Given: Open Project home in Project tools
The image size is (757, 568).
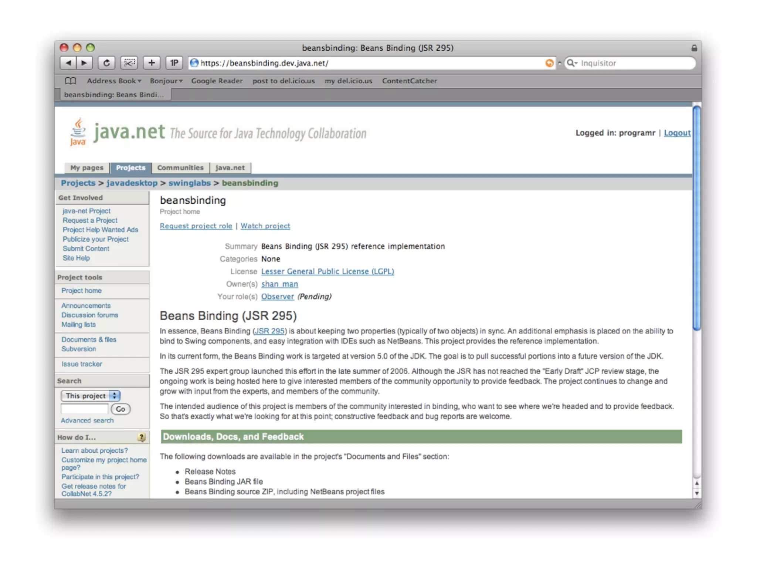Looking at the screenshot, I should point(81,291).
